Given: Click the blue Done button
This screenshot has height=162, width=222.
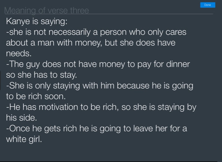Looking at the screenshot, I should point(208,5).
